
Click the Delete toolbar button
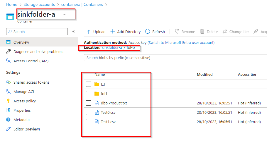pos(209,32)
